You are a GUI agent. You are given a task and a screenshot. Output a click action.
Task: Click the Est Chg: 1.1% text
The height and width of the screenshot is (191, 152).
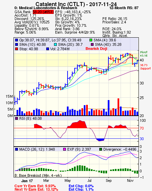click(x=81, y=189)
